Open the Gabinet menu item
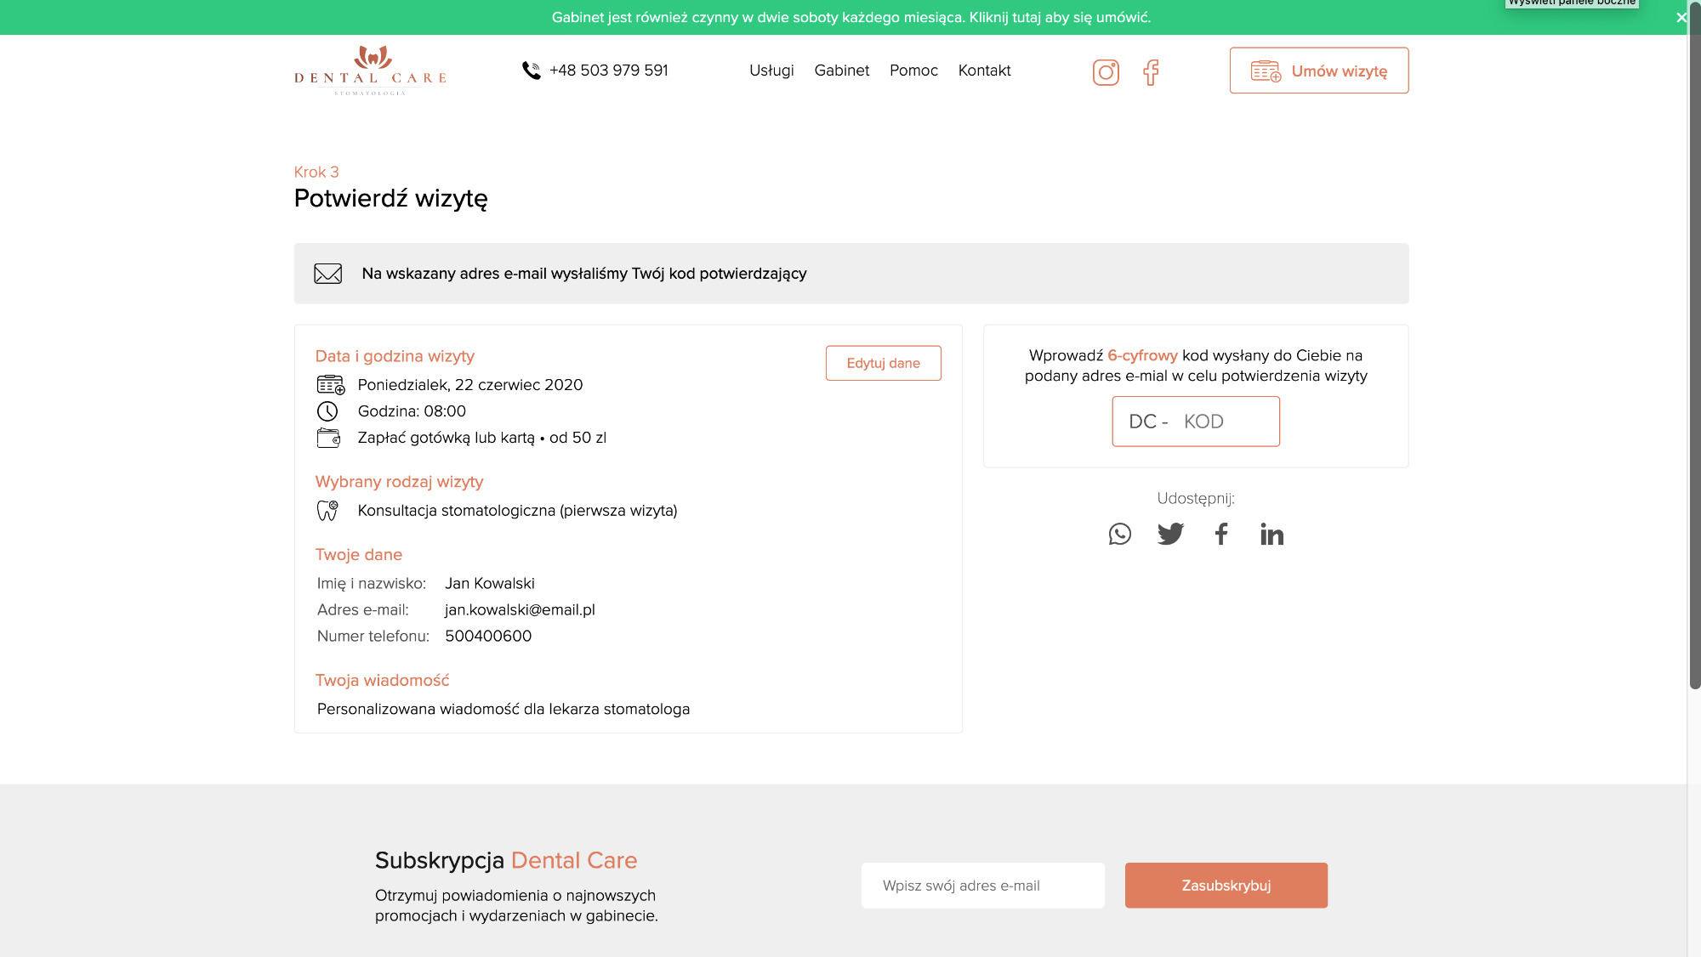The height and width of the screenshot is (957, 1701). (x=841, y=71)
